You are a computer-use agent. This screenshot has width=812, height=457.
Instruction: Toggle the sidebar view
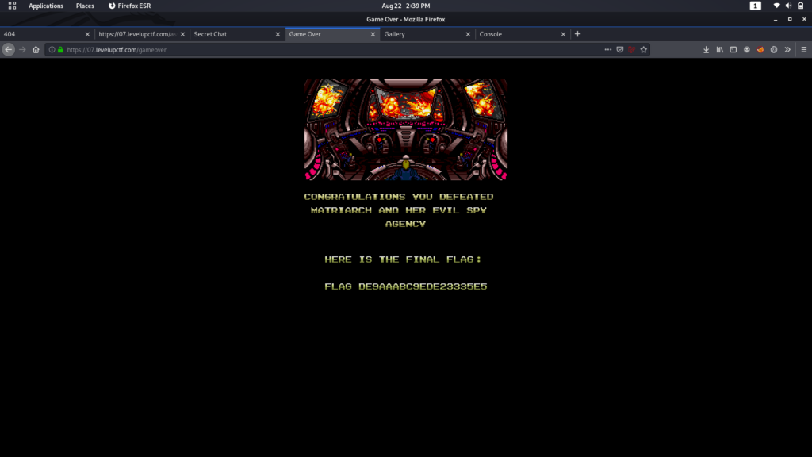coord(733,50)
